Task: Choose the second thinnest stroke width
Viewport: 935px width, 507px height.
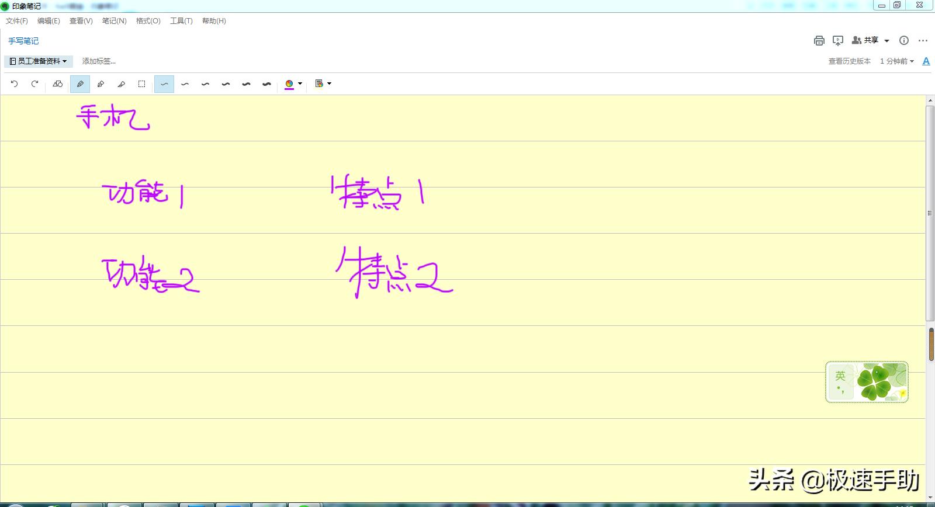Action: [x=185, y=84]
